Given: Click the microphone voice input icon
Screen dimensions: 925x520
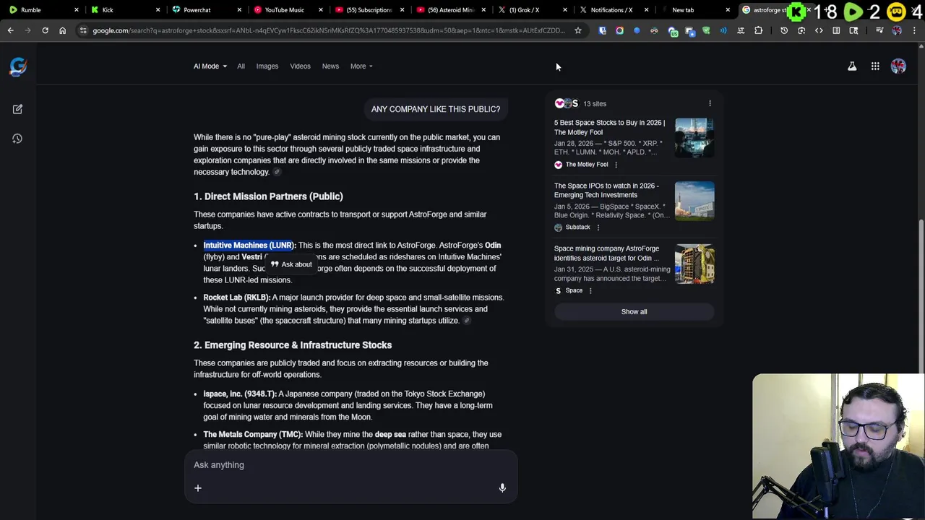Looking at the screenshot, I should click(502, 488).
